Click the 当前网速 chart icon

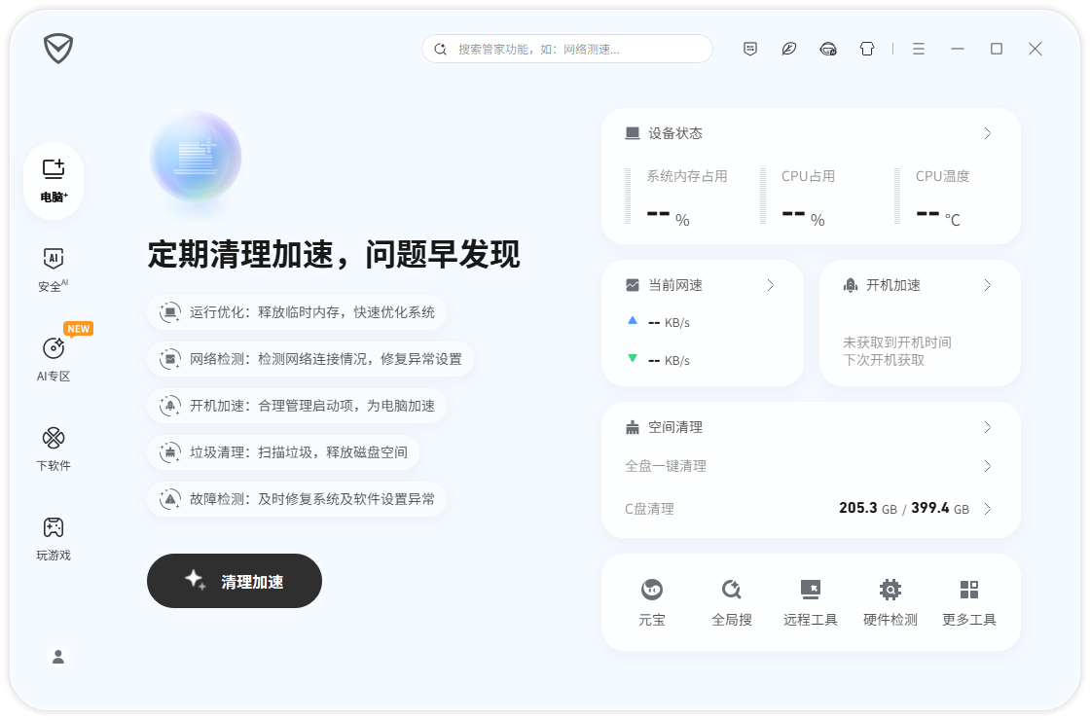tap(632, 285)
